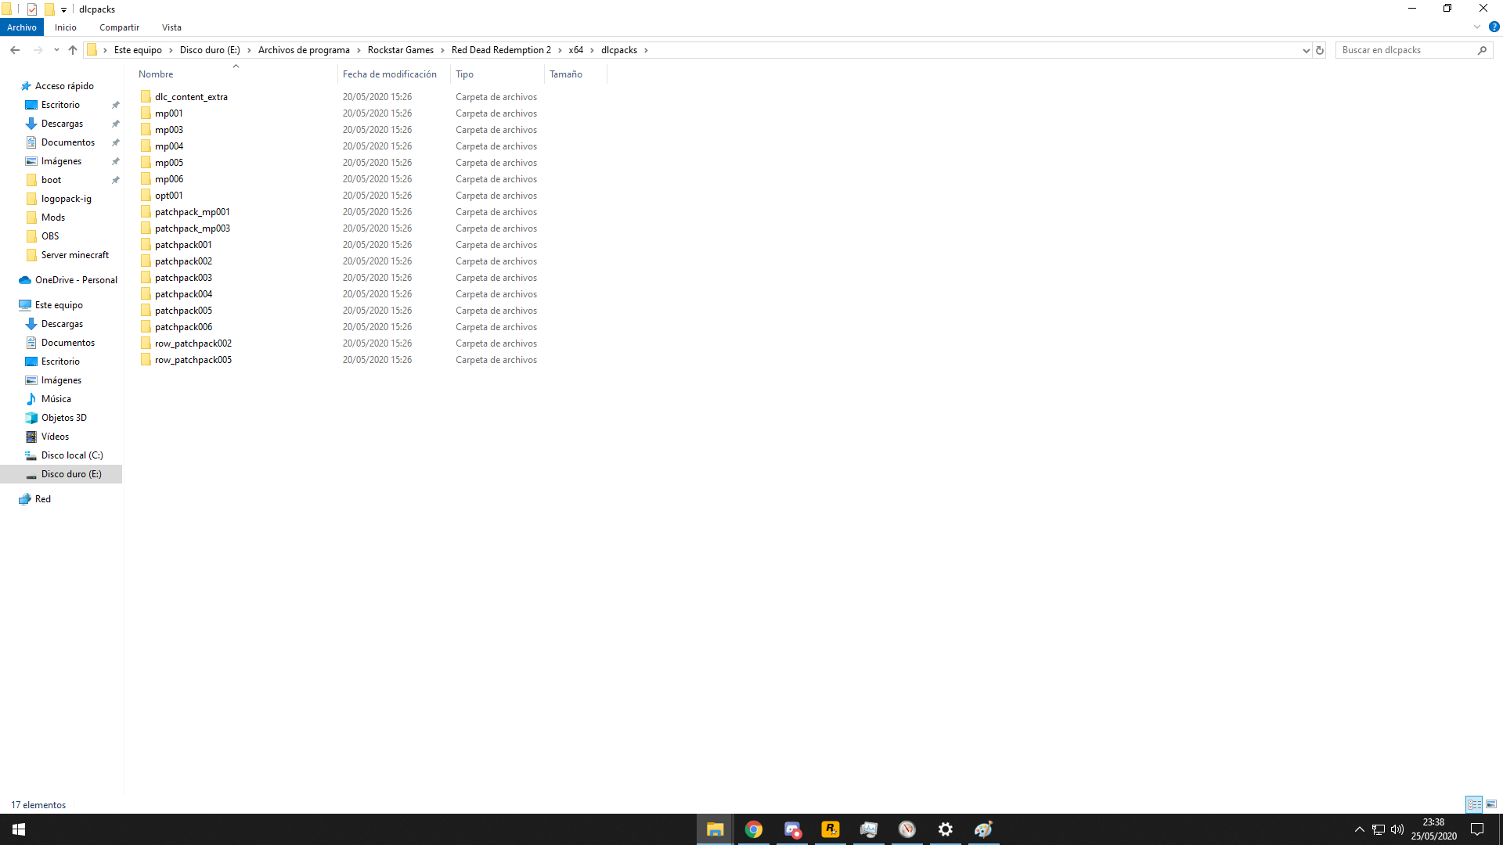The height and width of the screenshot is (845, 1503).
Task: Click the New folder quick access icon
Action: (x=49, y=9)
